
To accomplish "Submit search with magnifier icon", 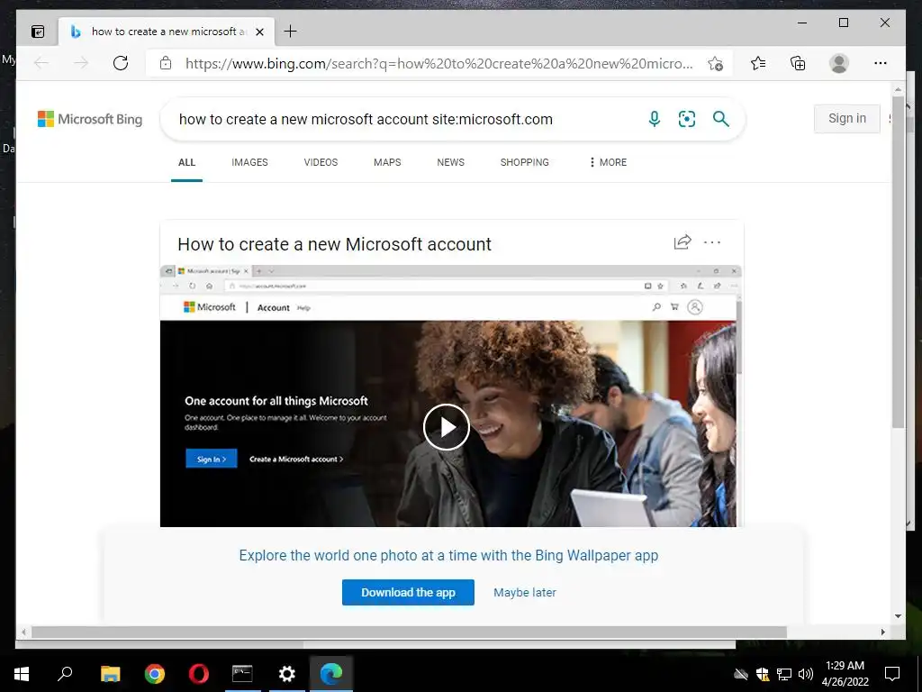I will click(721, 119).
